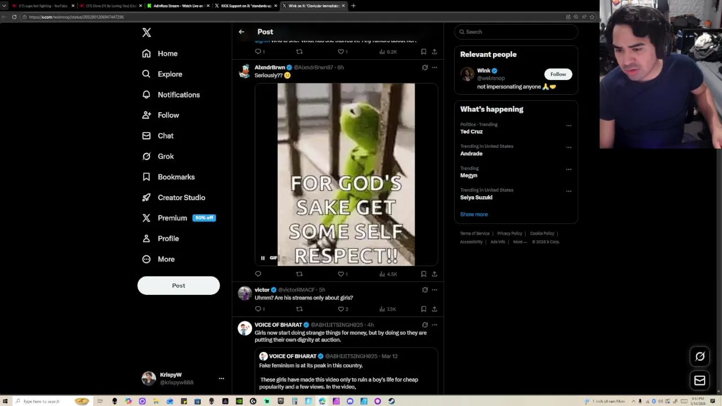Open the Kermit self respect GIF
722x406 pixels.
pyautogui.click(x=346, y=175)
